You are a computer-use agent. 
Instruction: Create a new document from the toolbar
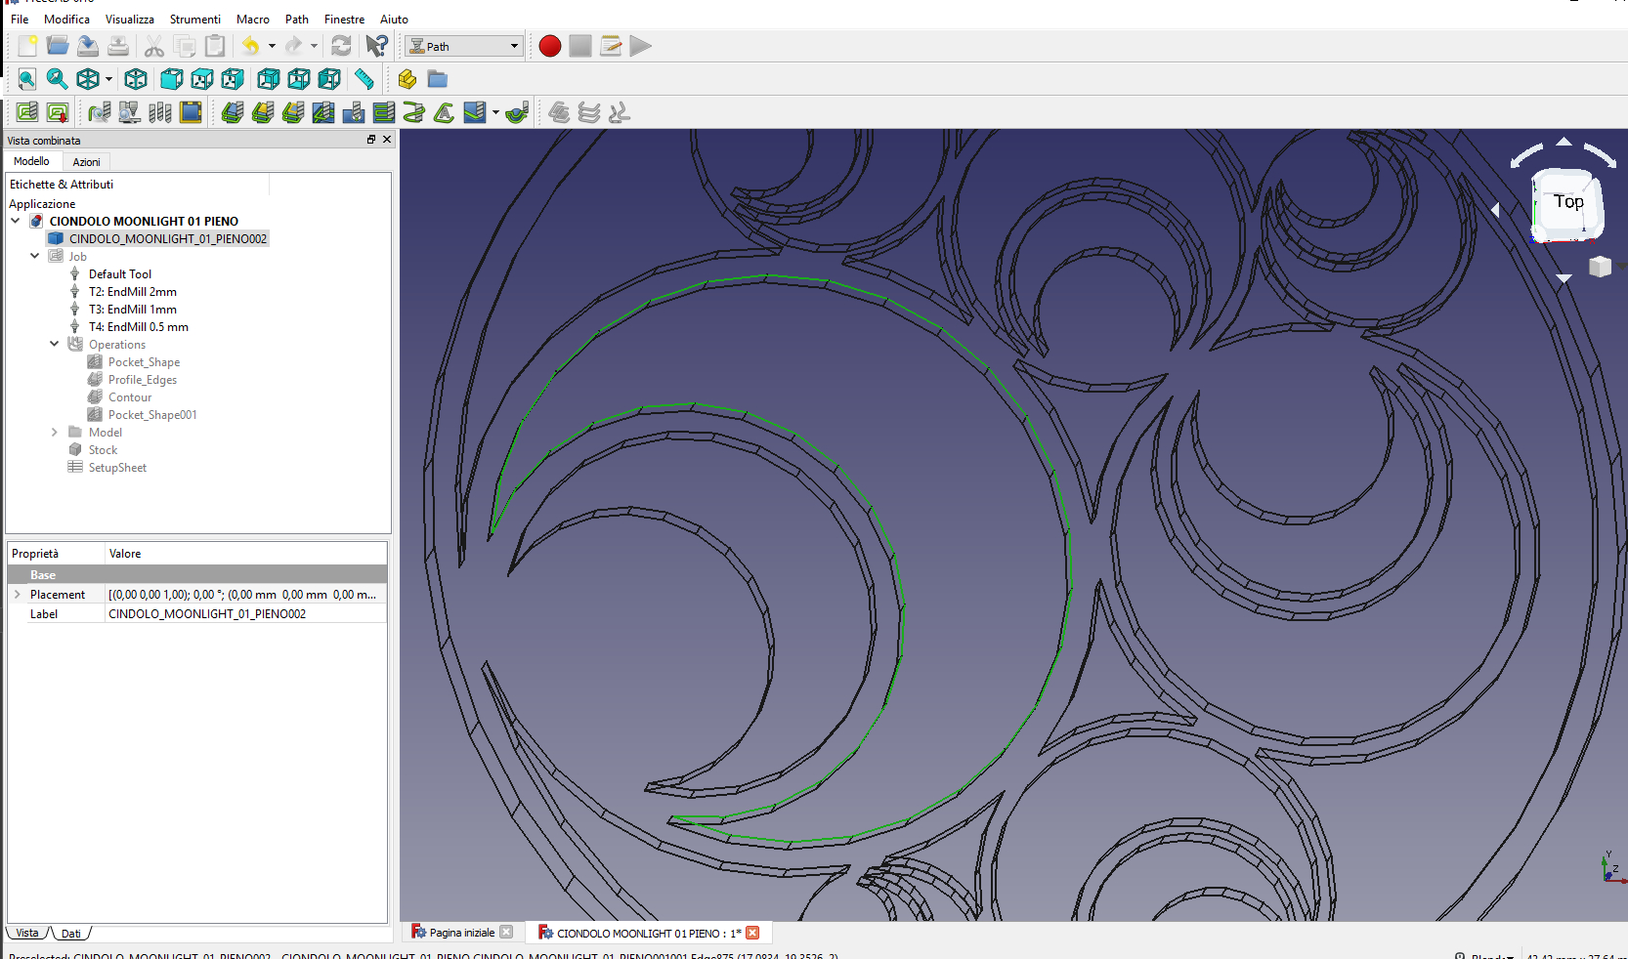[27, 46]
